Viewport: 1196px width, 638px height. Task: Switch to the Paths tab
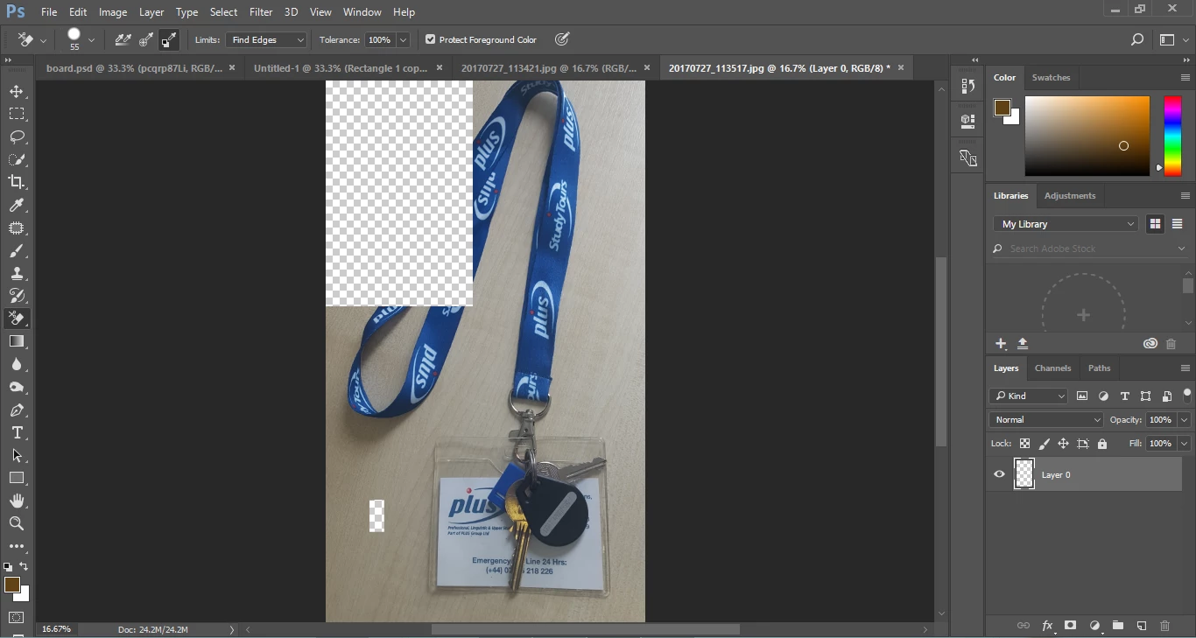click(x=1099, y=368)
